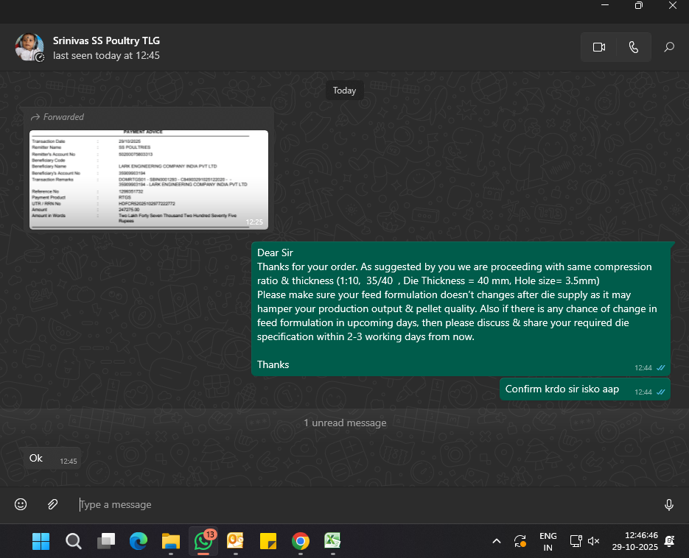Image resolution: width=689 pixels, height=558 pixels.
Task: Open Microsoft Edge from taskbar
Action: click(139, 542)
